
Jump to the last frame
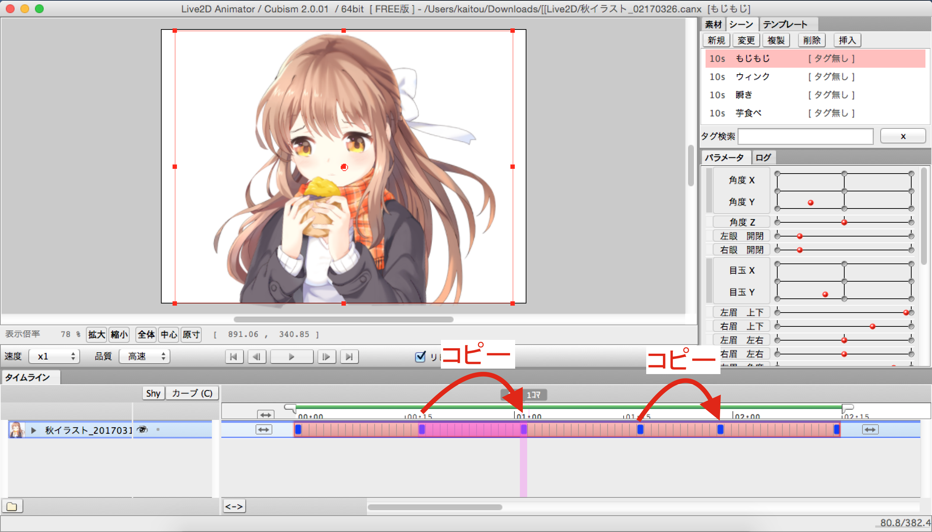pos(349,357)
